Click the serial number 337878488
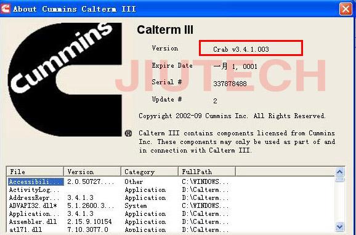The height and width of the screenshot is (235, 356). pyautogui.click(x=230, y=84)
